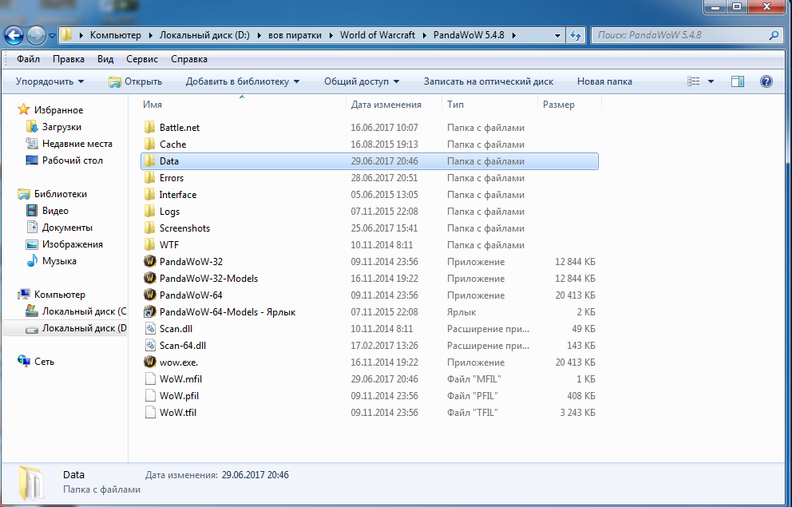The image size is (792, 507).
Task: Open the help question mark icon
Action: click(766, 81)
